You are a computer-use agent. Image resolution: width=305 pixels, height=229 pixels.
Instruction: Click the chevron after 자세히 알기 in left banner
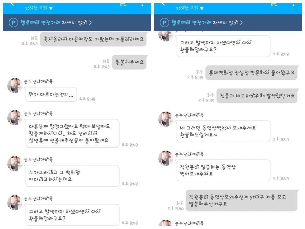point(90,23)
